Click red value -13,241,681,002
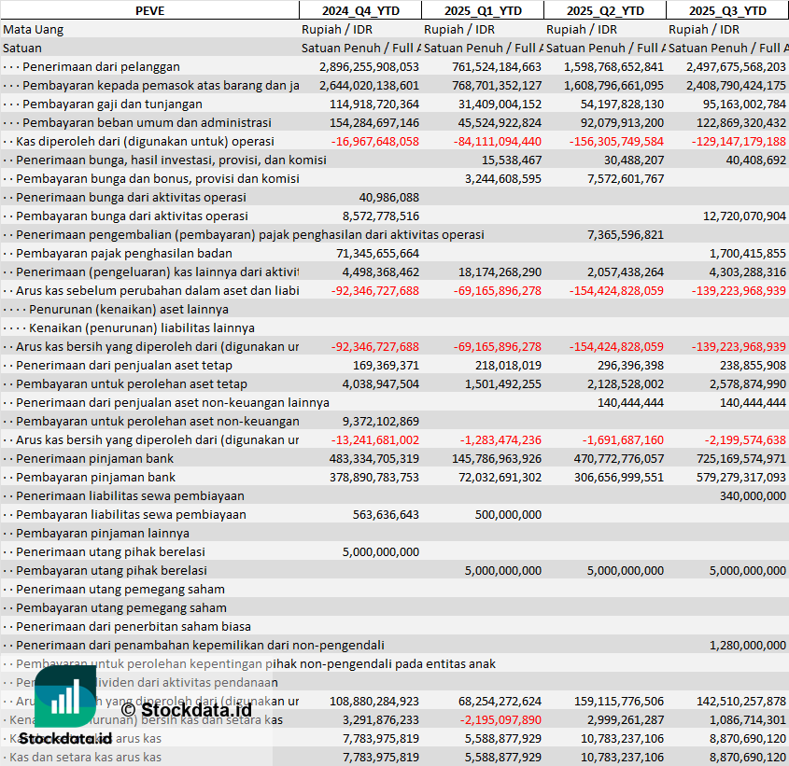The image size is (789, 766). click(374, 439)
